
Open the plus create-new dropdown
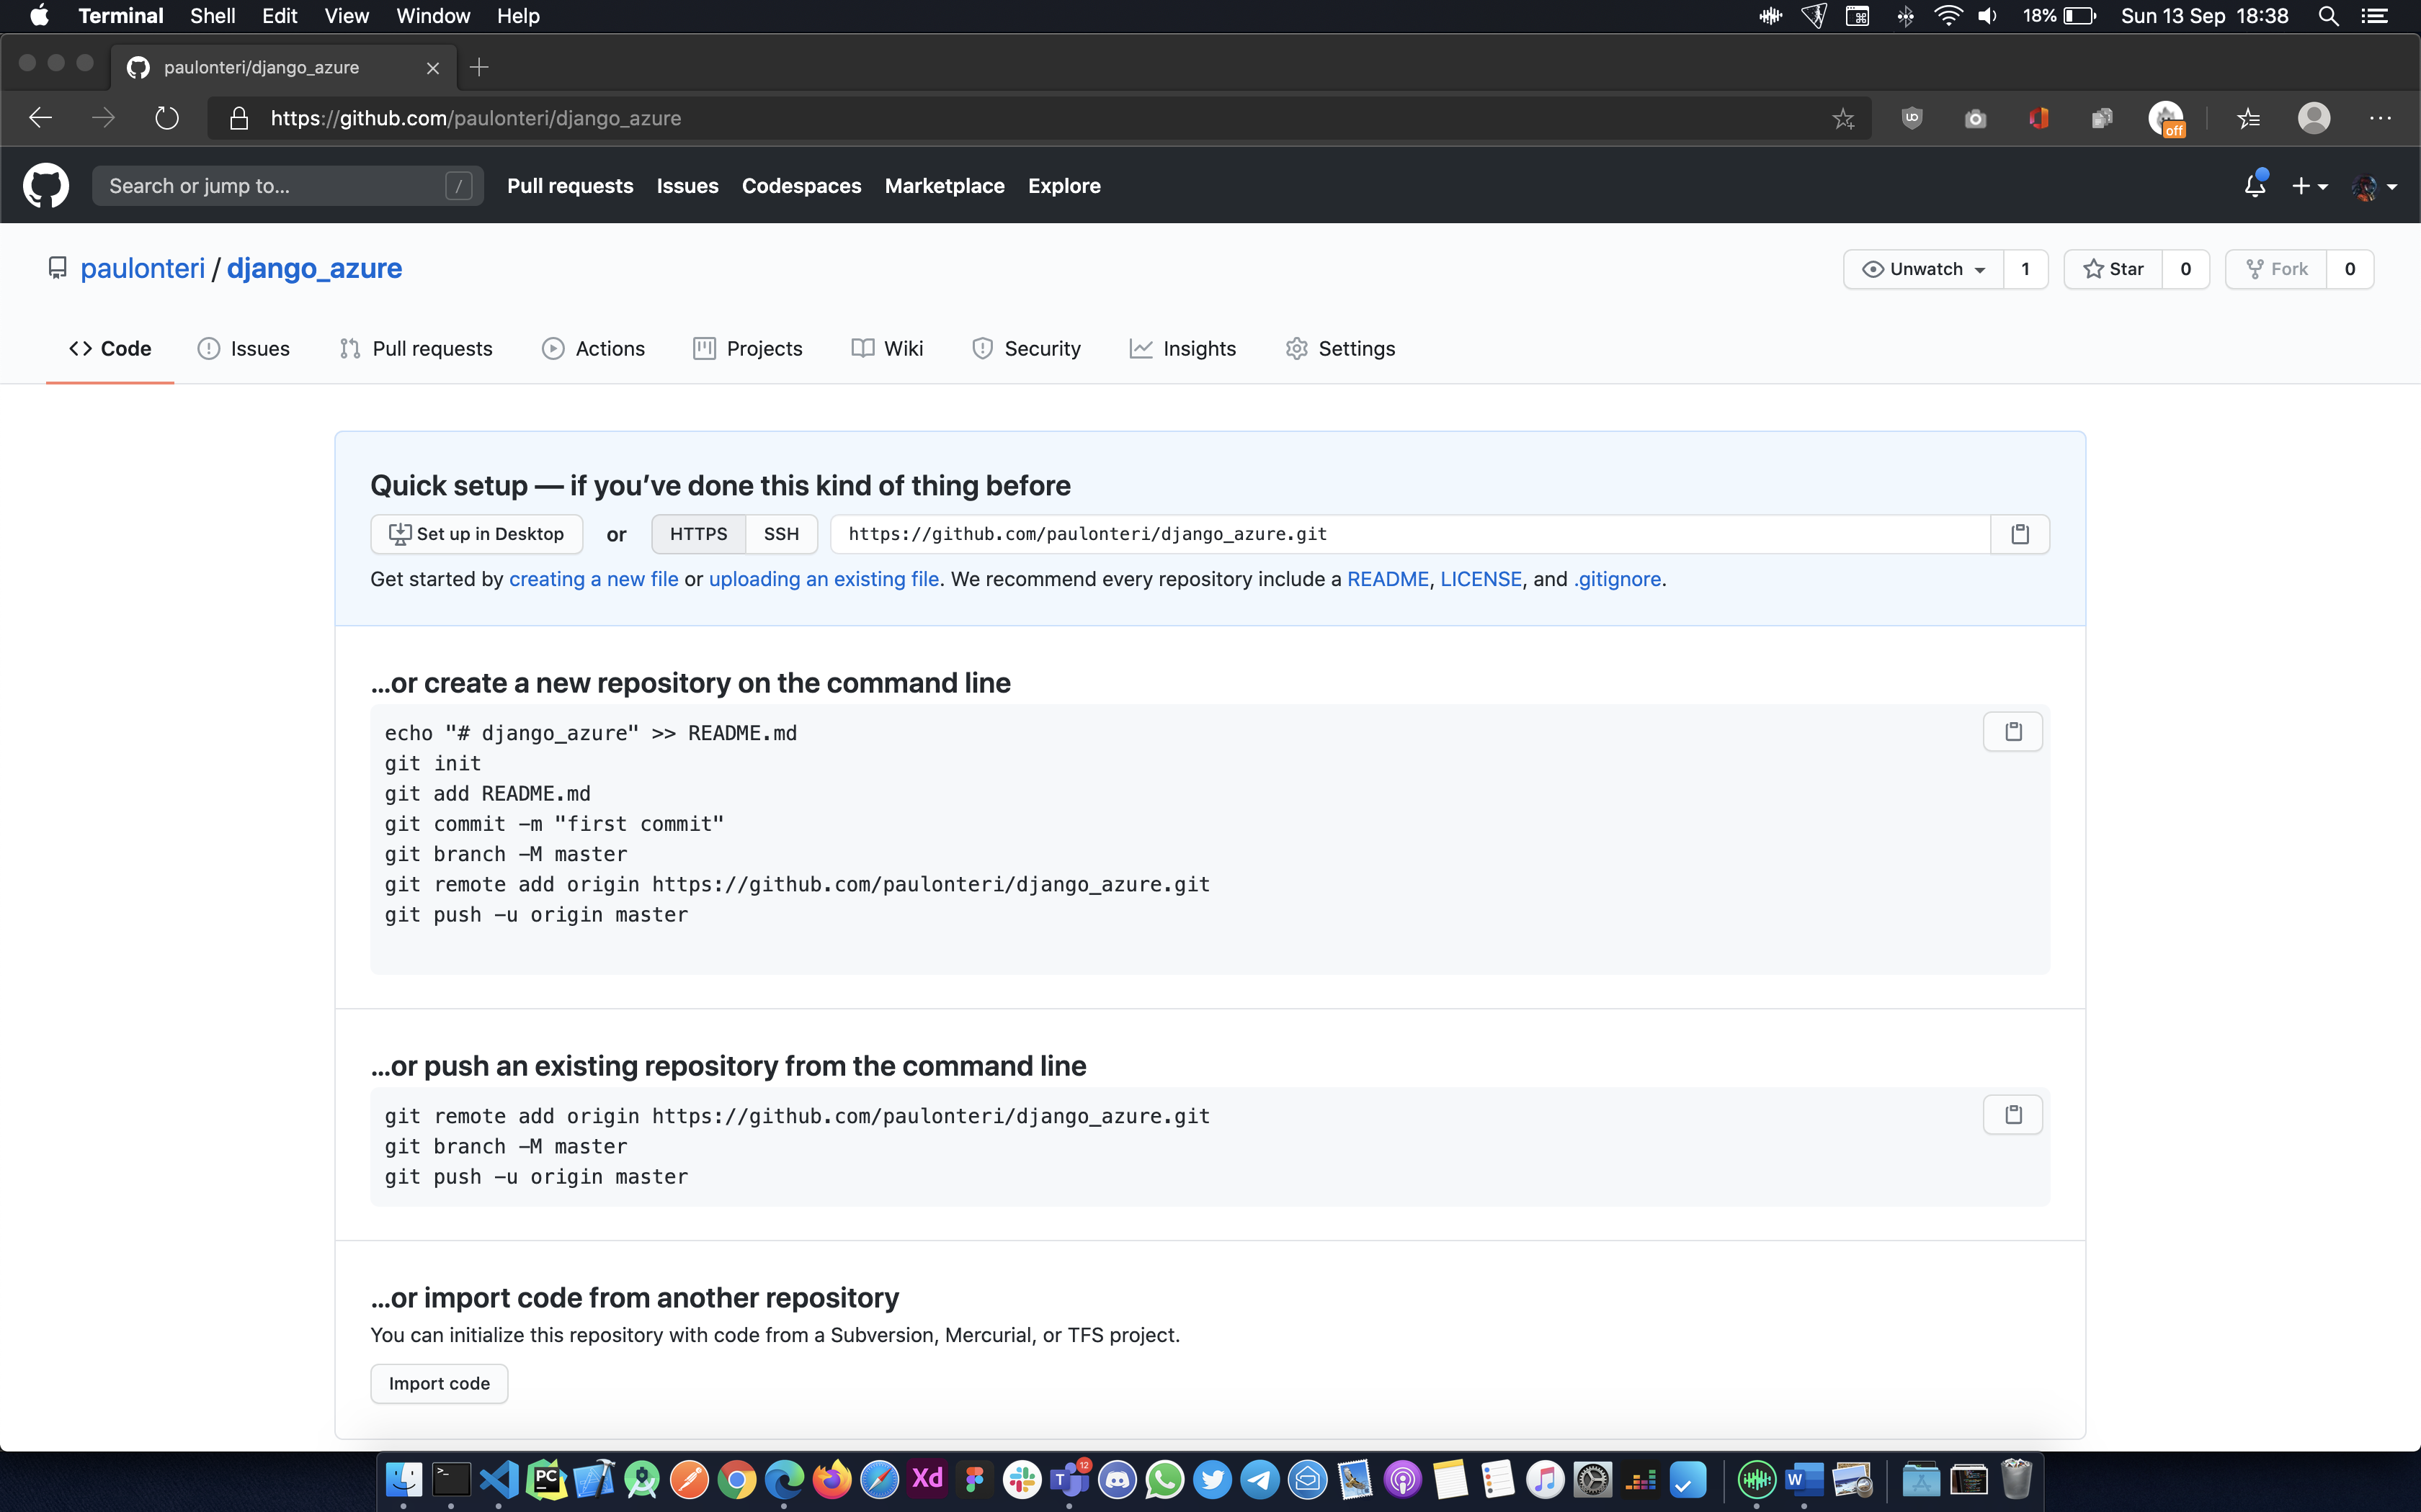pyautogui.click(x=2309, y=186)
